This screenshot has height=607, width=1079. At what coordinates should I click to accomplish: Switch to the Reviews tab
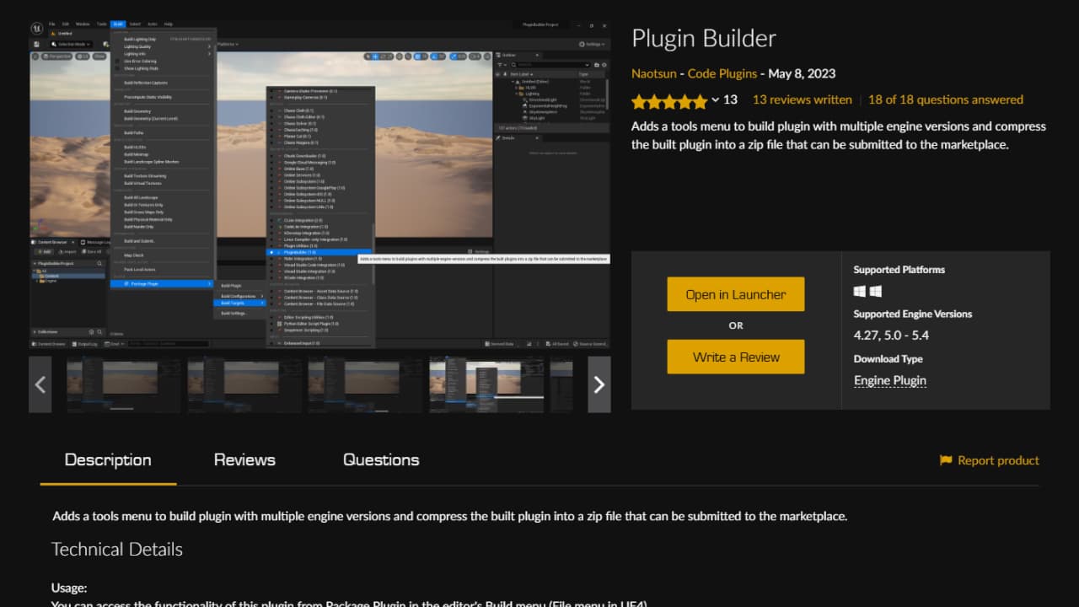[x=244, y=459]
